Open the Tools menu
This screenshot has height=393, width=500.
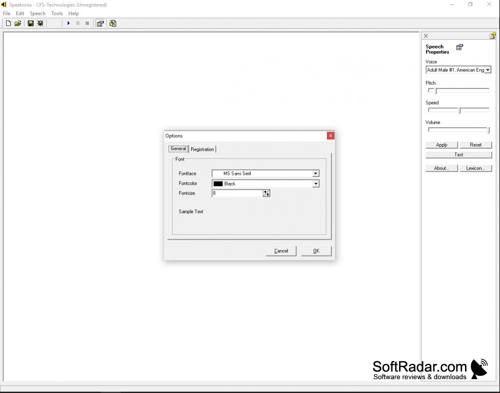57,13
